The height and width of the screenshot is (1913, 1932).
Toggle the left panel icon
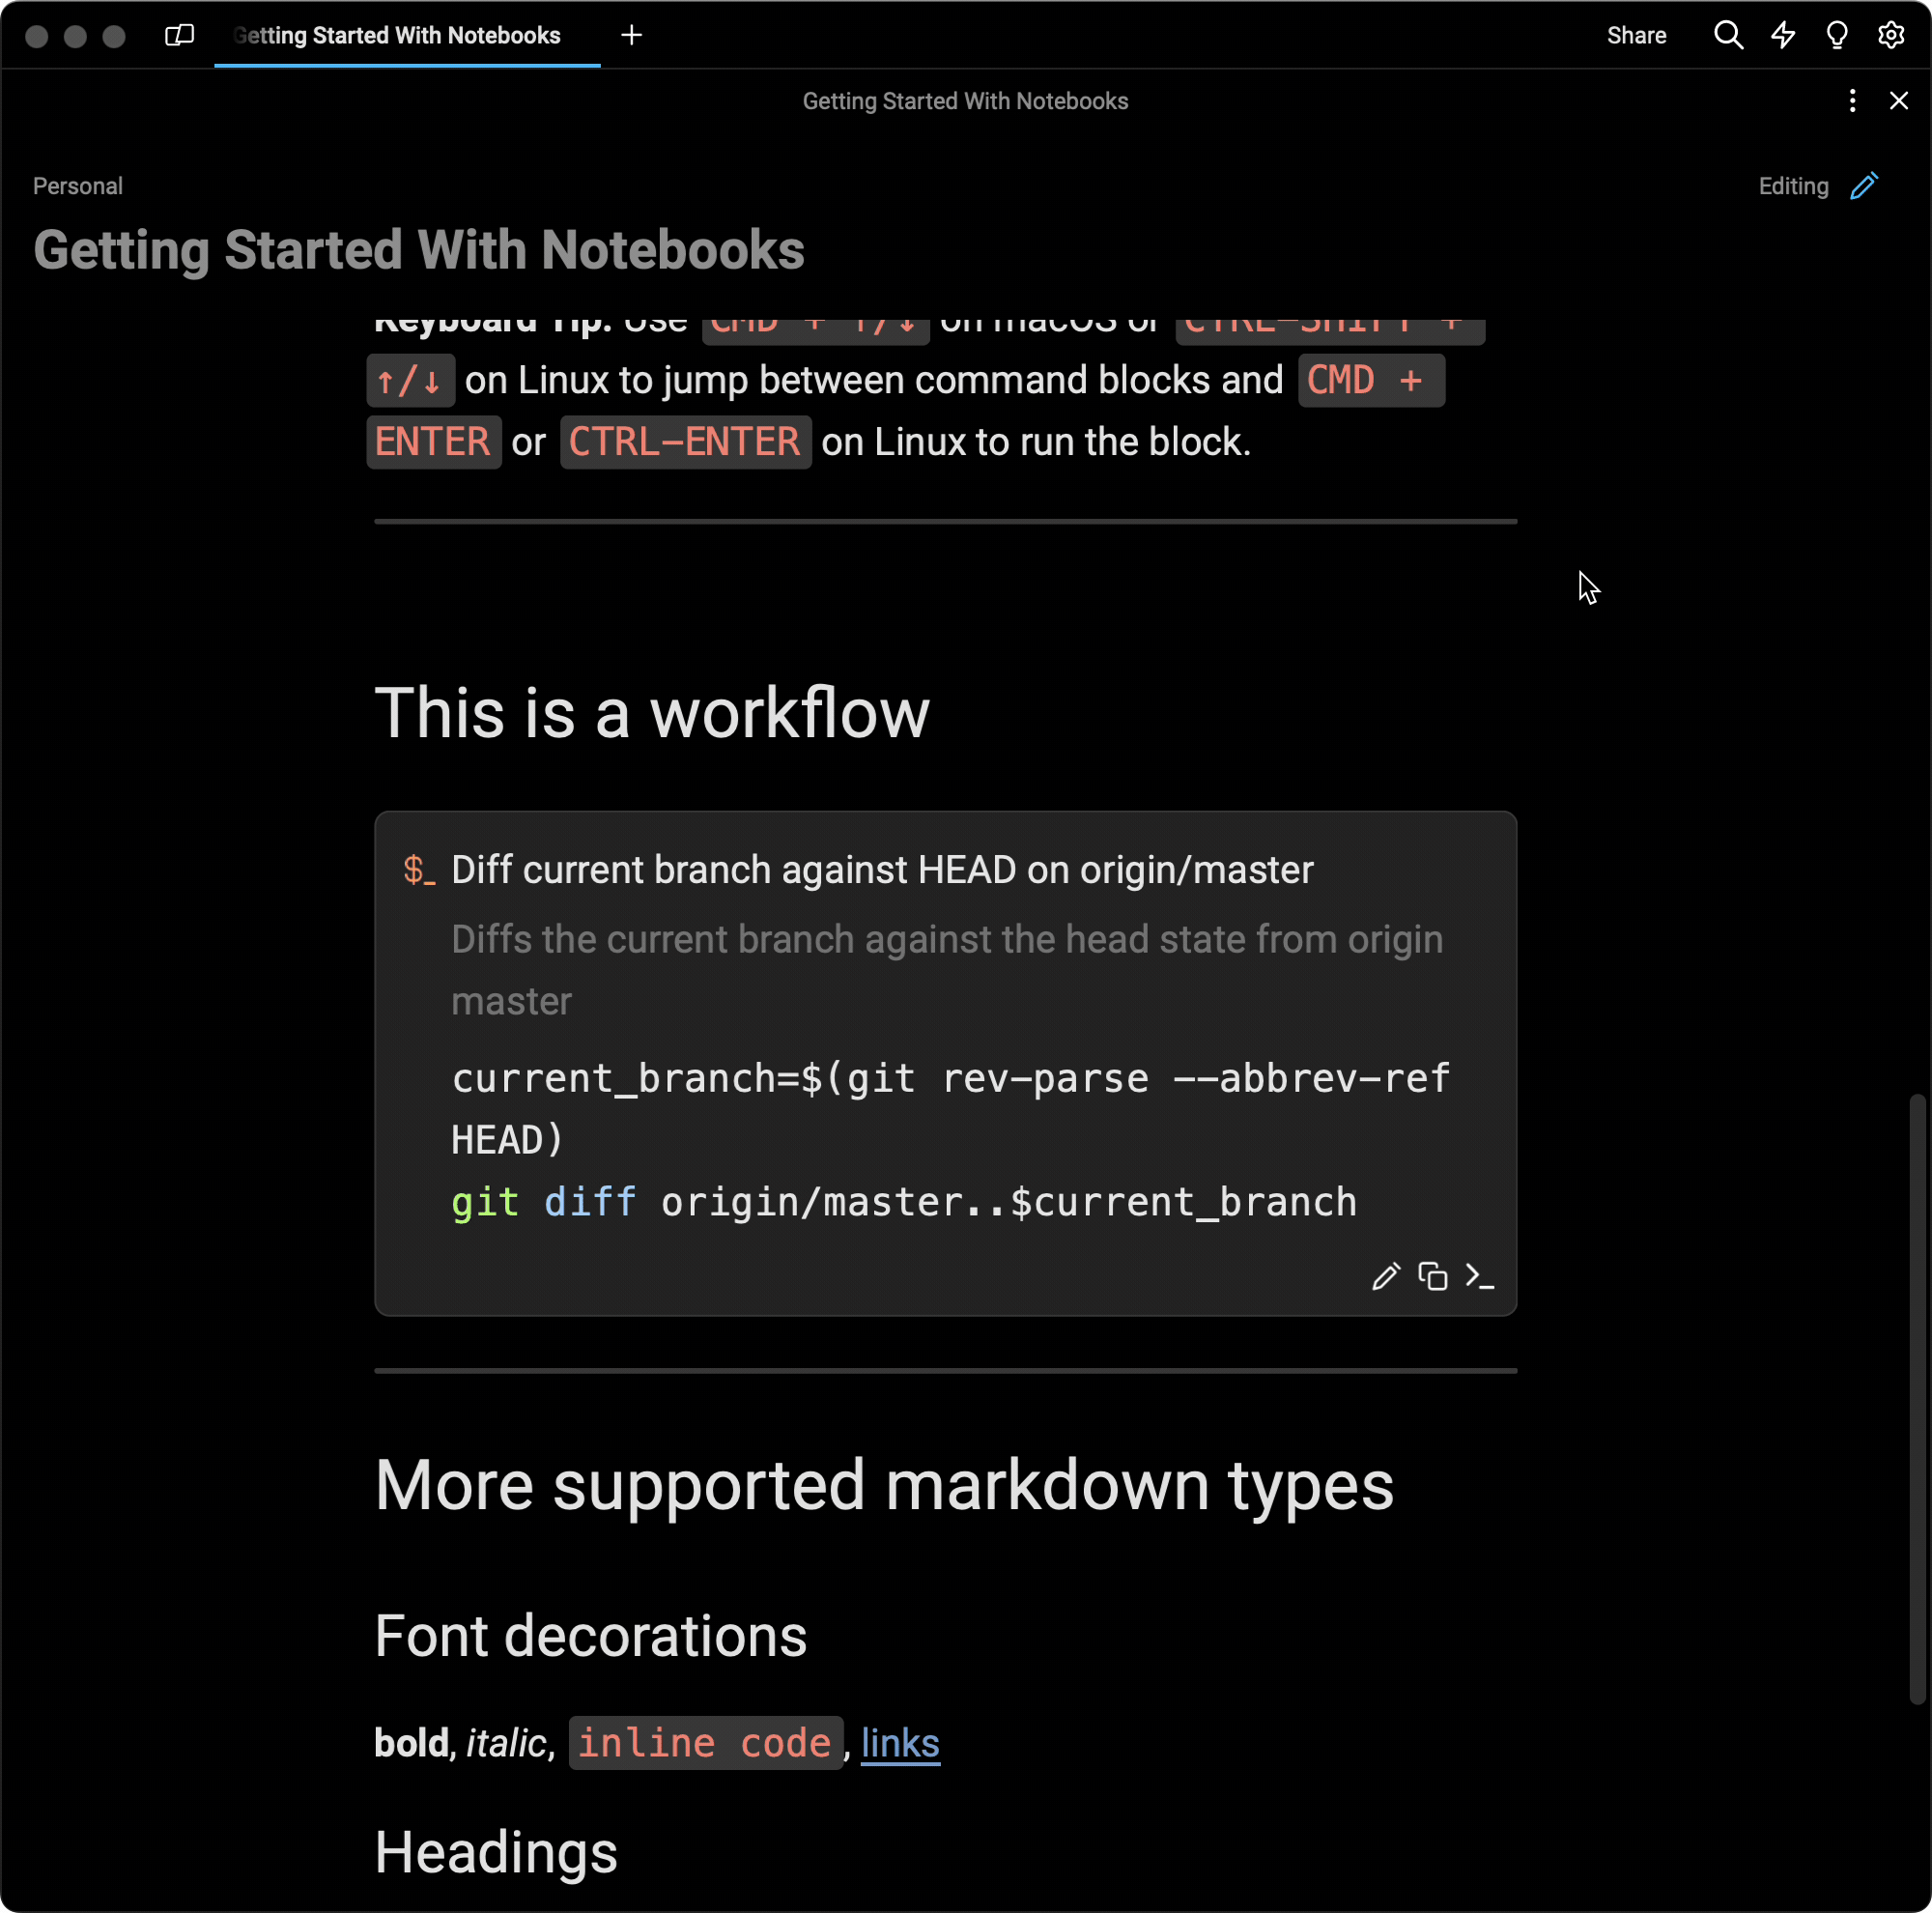(179, 36)
